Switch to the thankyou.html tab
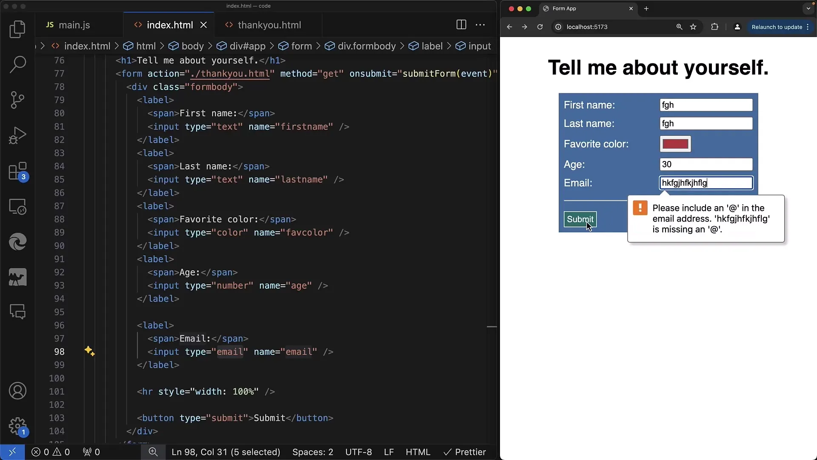This screenshot has height=460, width=817. tap(269, 25)
